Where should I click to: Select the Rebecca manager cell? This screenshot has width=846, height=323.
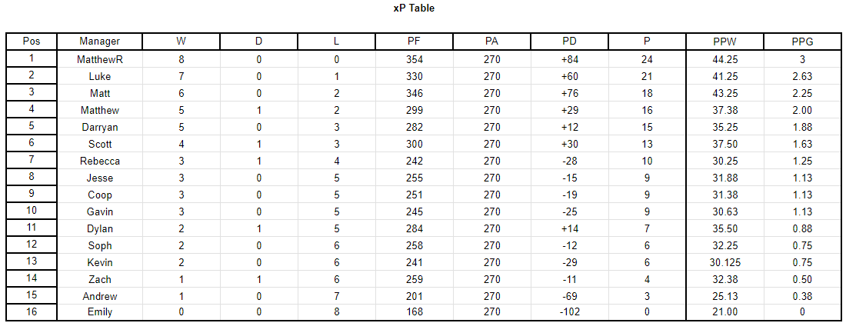click(x=100, y=161)
